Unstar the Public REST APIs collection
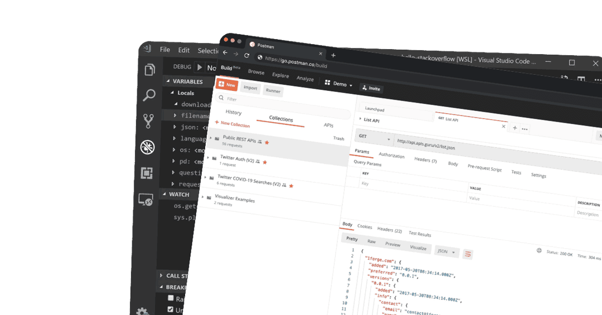The image size is (602, 315). [267, 143]
